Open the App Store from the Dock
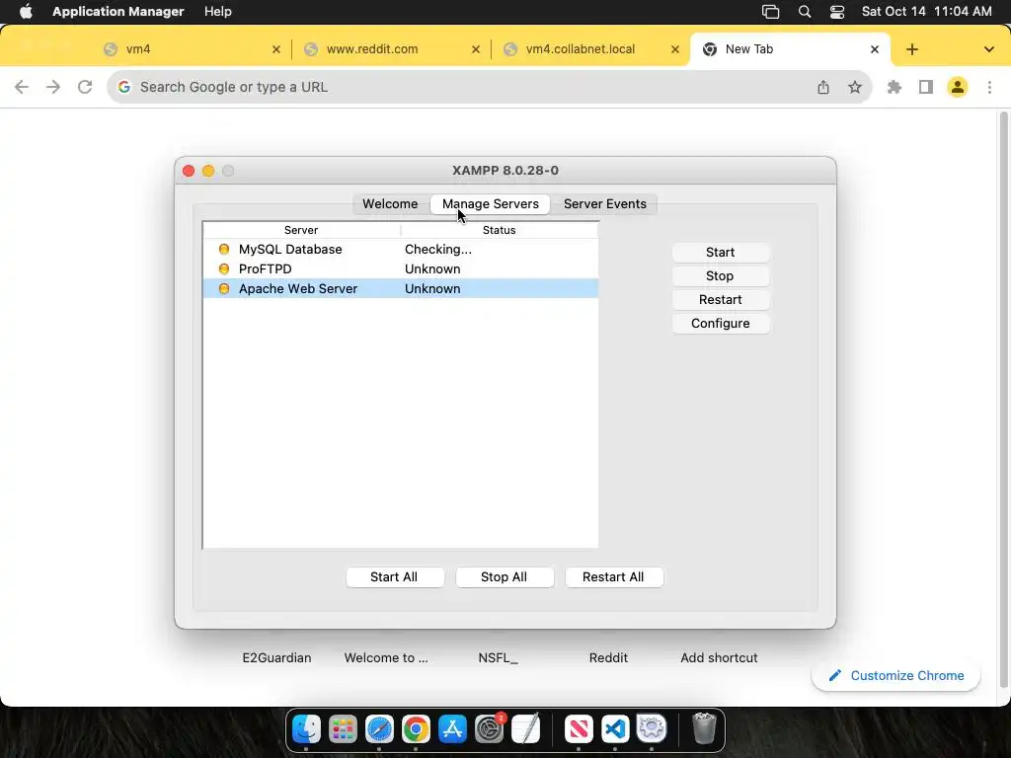This screenshot has height=758, width=1011. 452,729
